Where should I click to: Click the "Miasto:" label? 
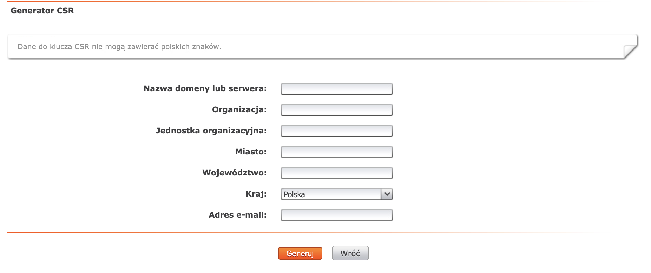click(251, 152)
